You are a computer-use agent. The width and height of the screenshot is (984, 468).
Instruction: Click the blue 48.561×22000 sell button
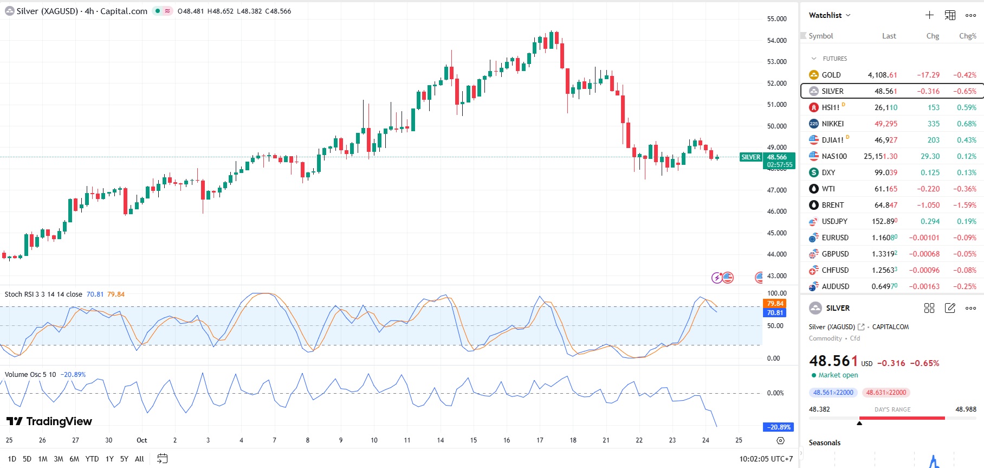coord(833,393)
